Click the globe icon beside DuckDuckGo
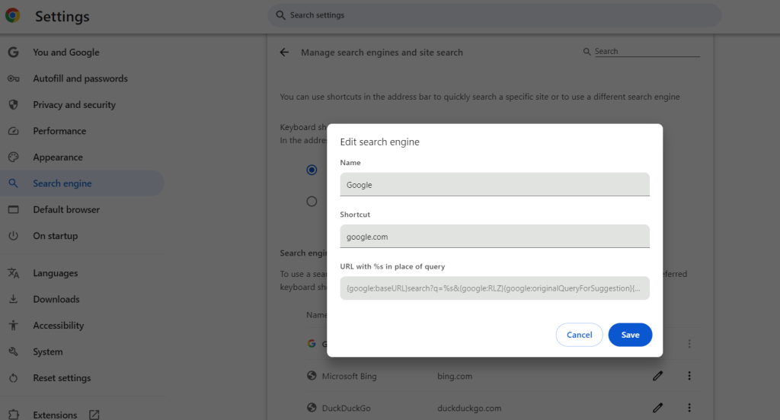The height and width of the screenshot is (420, 780). tap(312, 408)
